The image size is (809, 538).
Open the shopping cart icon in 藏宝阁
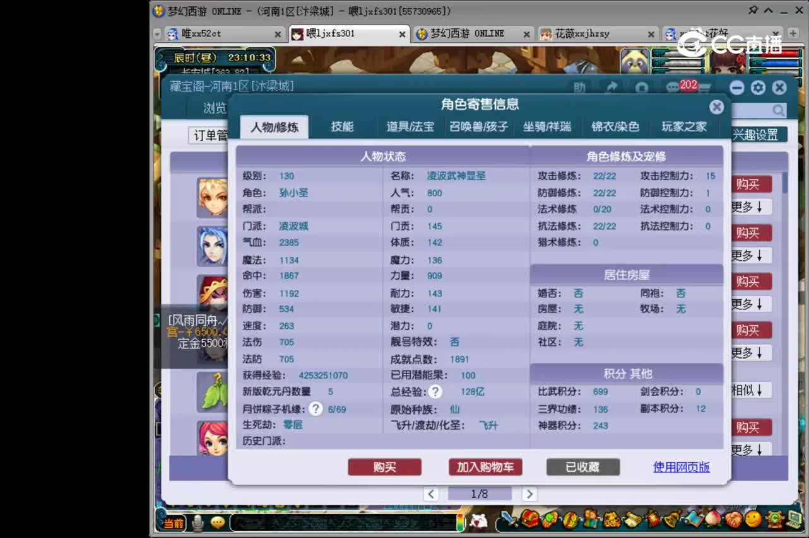[x=705, y=88]
